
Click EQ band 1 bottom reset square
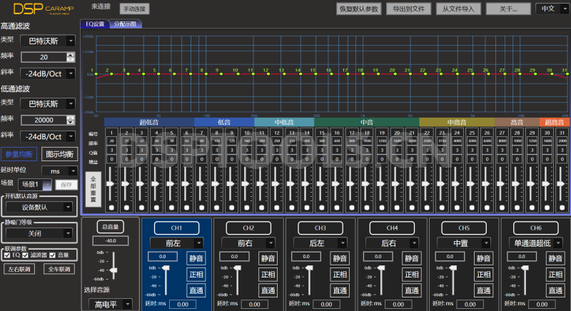point(111,208)
